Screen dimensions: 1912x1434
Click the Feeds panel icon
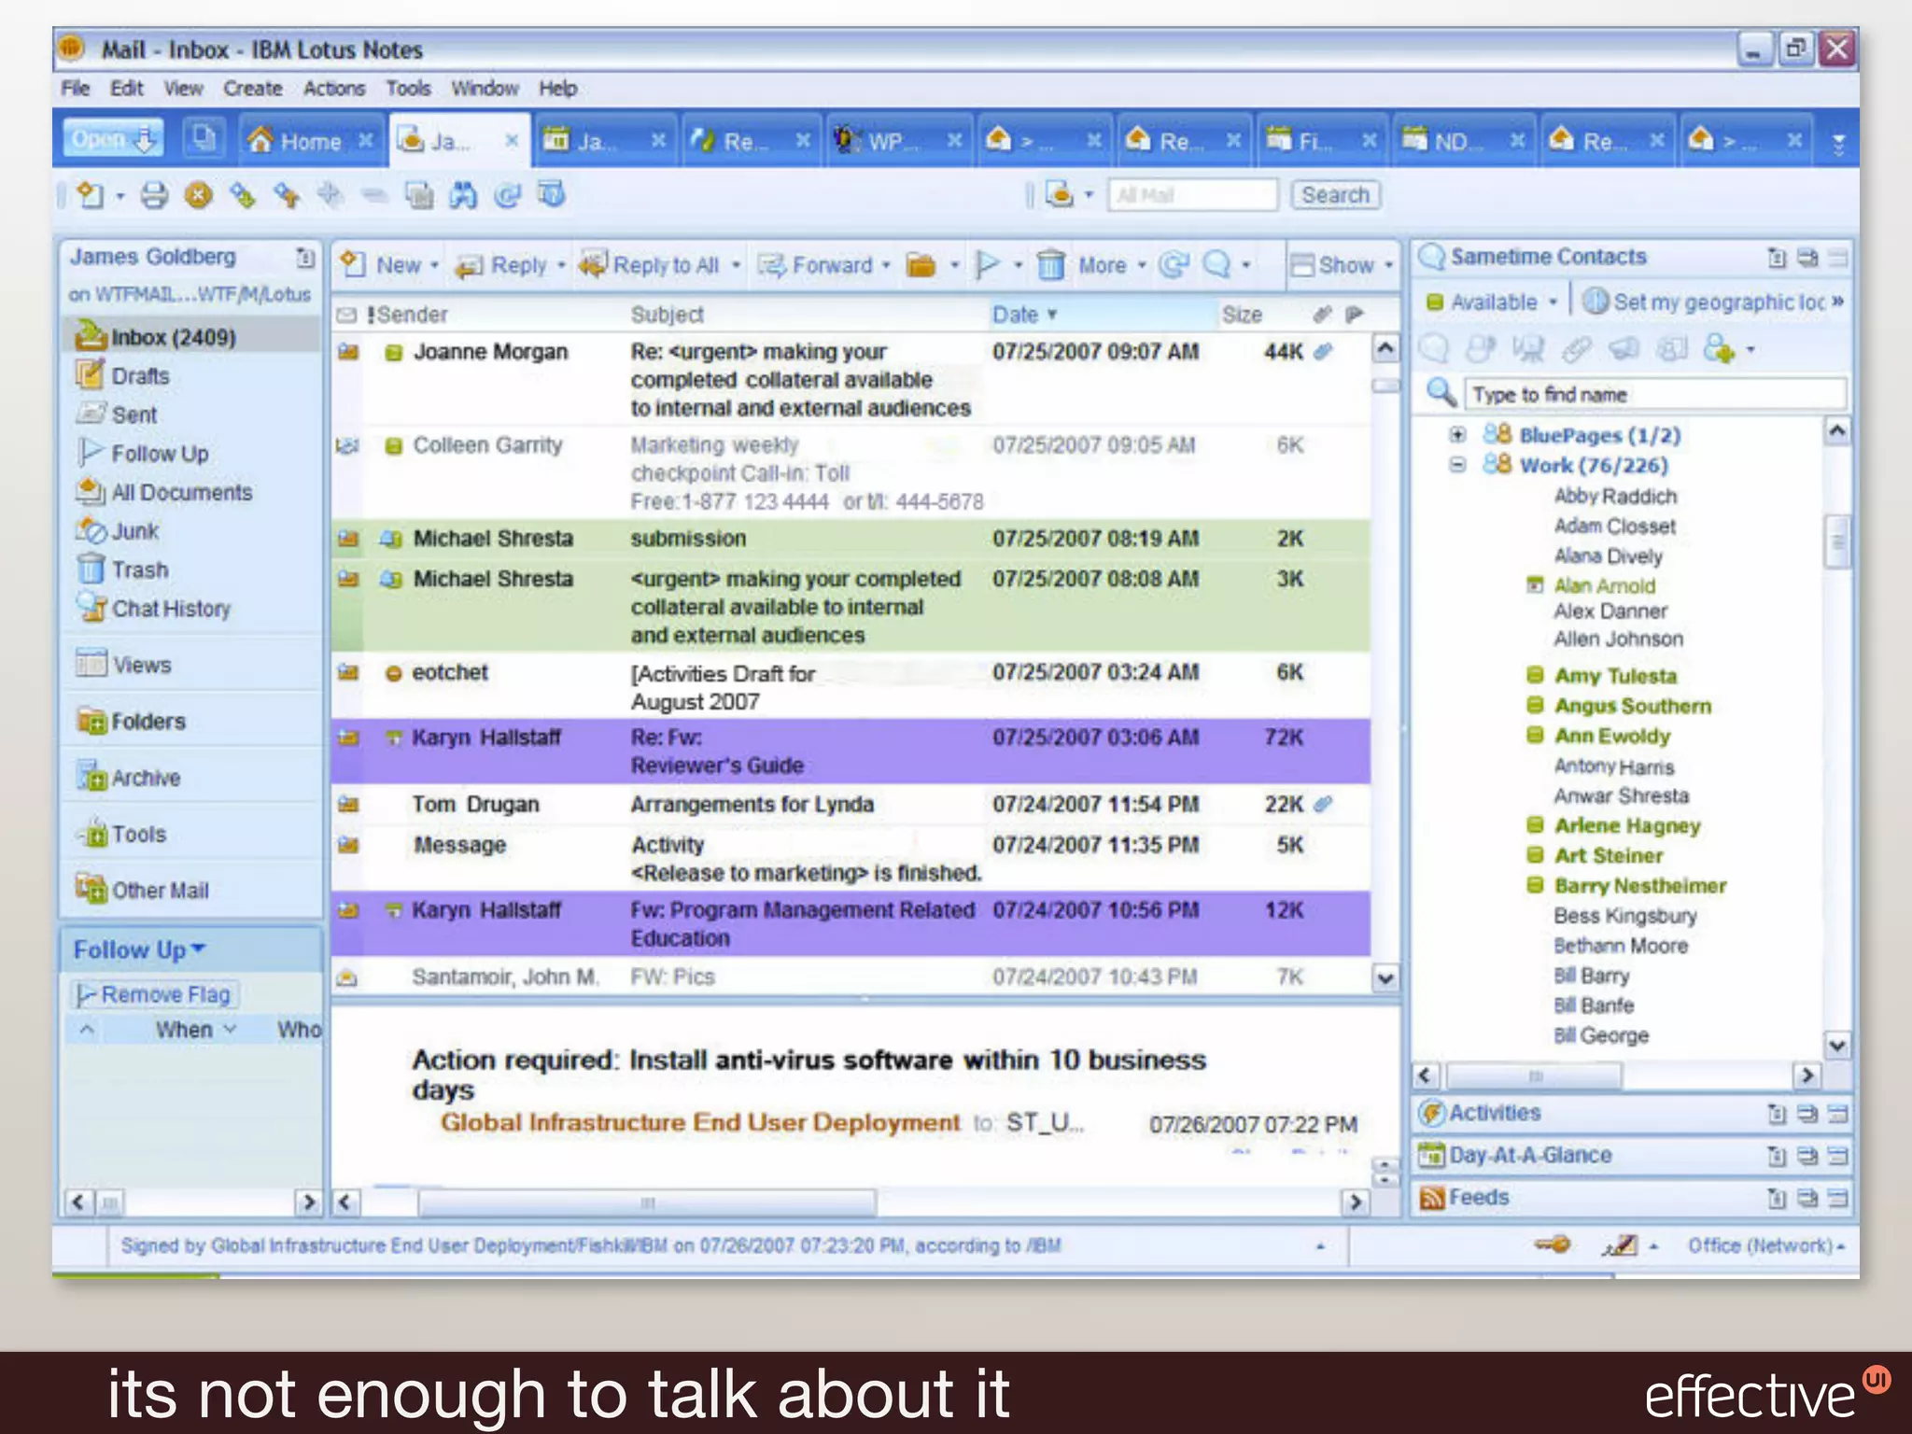[1431, 1197]
